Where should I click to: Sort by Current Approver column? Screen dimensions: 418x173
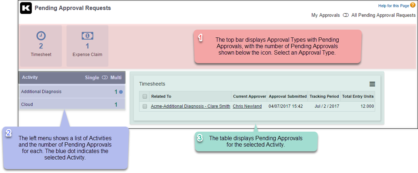249,96
